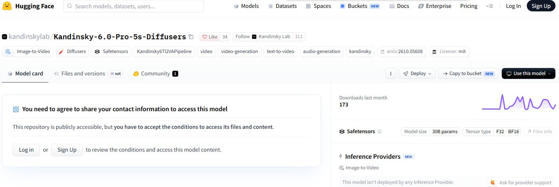Select the Image-to-Video tag
559x187 pixels.
tap(28, 51)
